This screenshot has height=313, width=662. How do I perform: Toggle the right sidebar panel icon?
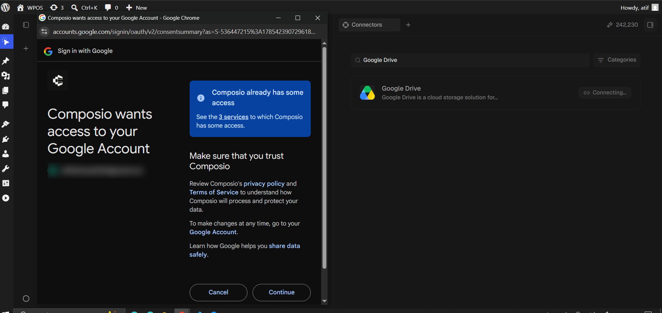(x=650, y=25)
